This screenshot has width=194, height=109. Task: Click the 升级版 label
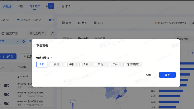click(x=7, y=7)
